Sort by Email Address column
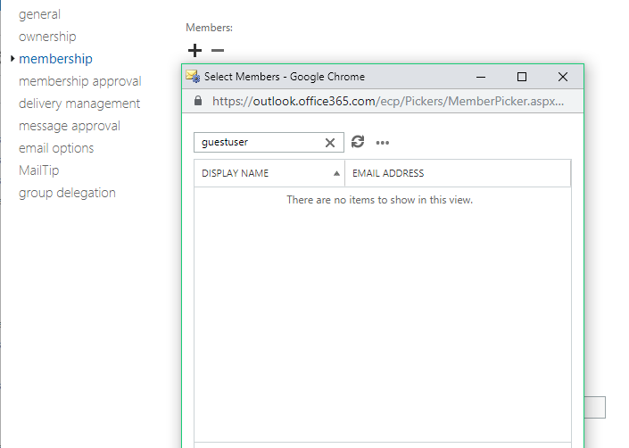Image resolution: width=629 pixels, height=448 pixels. pyautogui.click(x=458, y=173)
